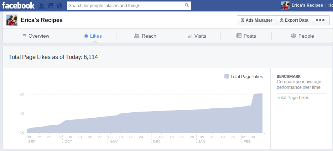This screenshot has height=151, width=333.
Task: Click the Overview flag icon
Action: [x=25, y=36]
